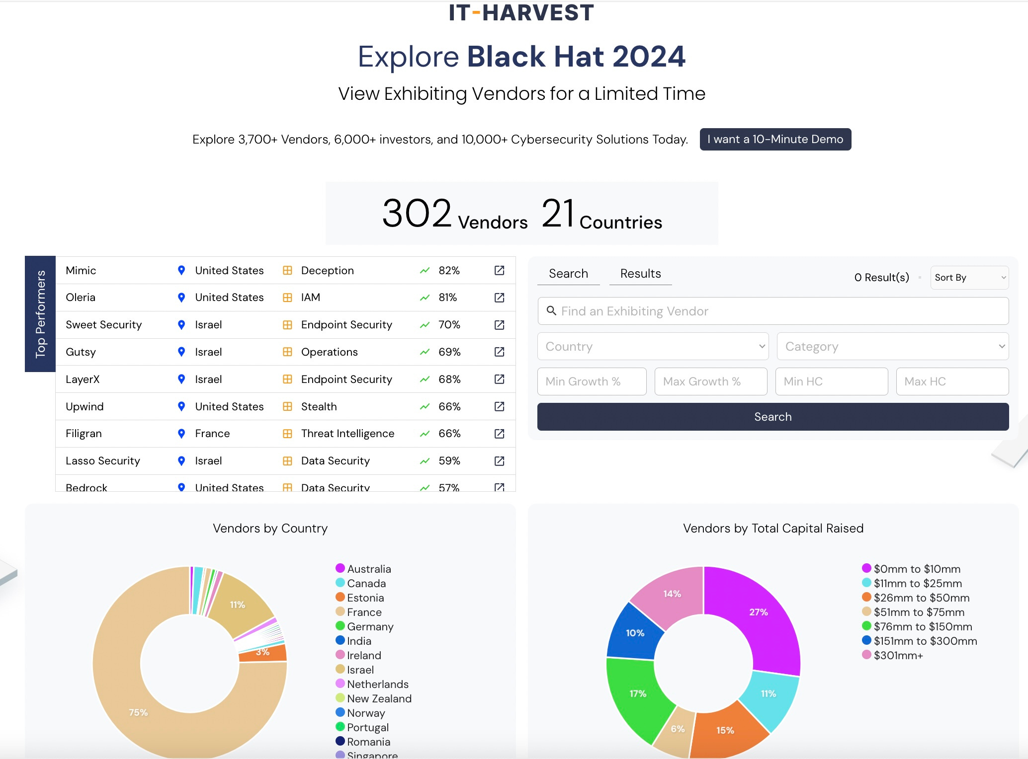Open Gutsy row external link icon
Screen dimensions: 1028x759
[499, 352]
